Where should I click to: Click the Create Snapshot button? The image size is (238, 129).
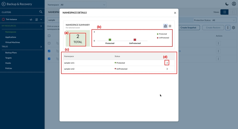click(x=188, y=27)
